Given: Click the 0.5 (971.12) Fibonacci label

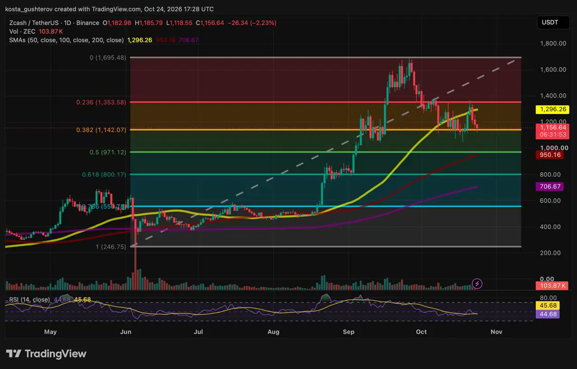Looking at the screenshot, I should 107,152.
